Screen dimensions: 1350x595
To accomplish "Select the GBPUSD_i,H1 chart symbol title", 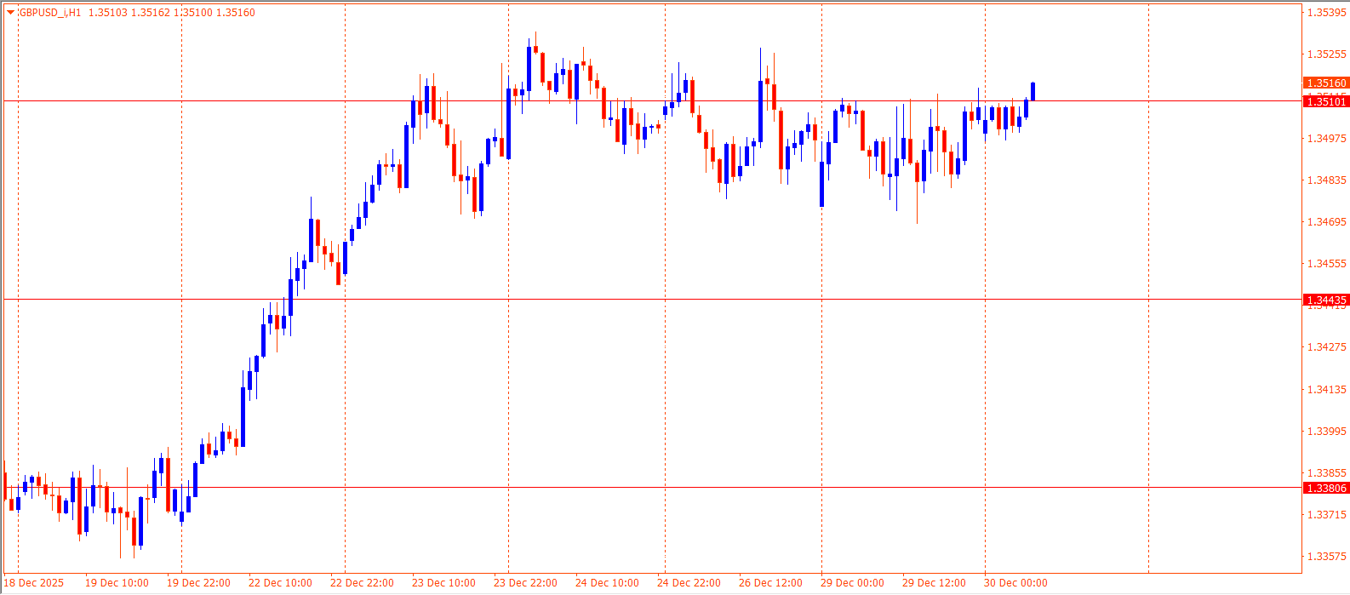I will [x=50, y=13].
